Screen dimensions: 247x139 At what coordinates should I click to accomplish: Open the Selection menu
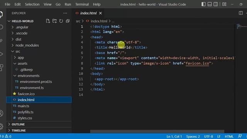[32, 4]
